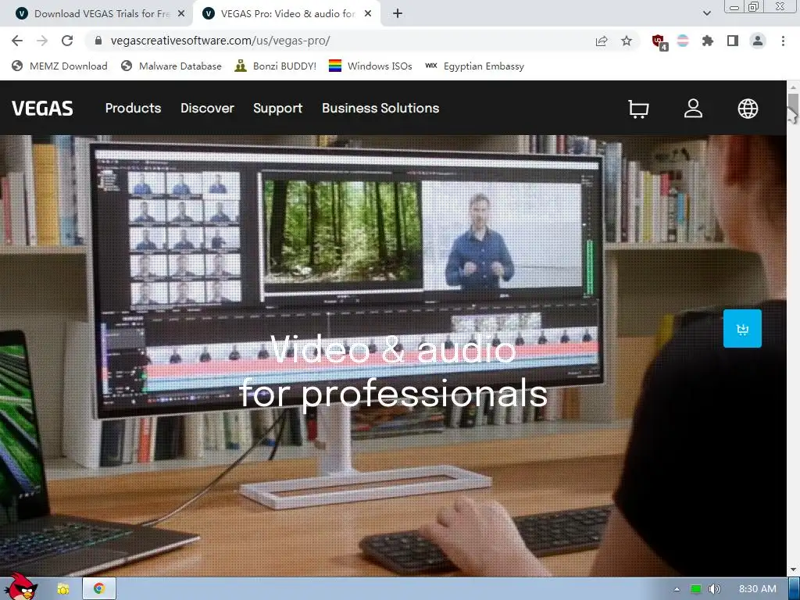Click the scrollbar down arrow
This screenshot has height=600, width=800.
point(793,570)
